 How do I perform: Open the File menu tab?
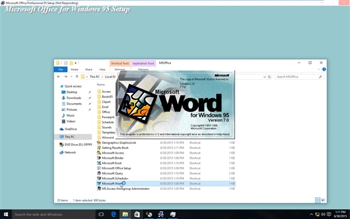(61, 69)
